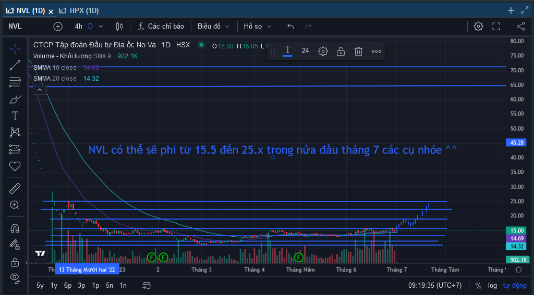Click the first green F marker
534x295 pixels.
coord(152,258)
